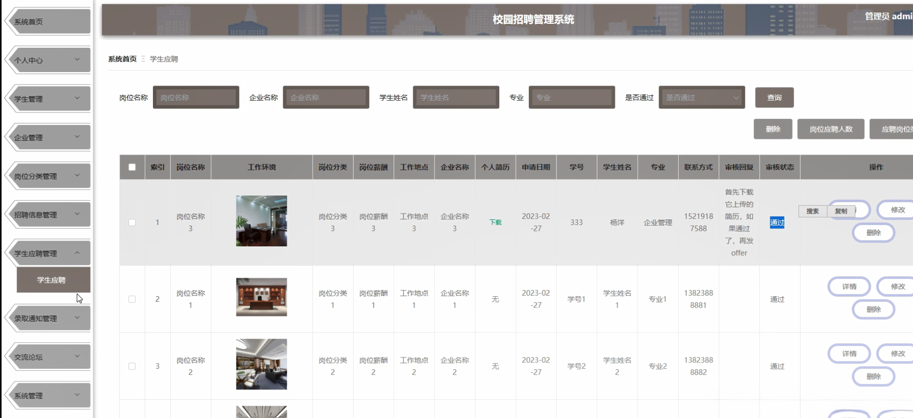Tick the checkbox for row 1 (杨洋)
The height and width of the screenshot is (418, 913).
(132, 222)
